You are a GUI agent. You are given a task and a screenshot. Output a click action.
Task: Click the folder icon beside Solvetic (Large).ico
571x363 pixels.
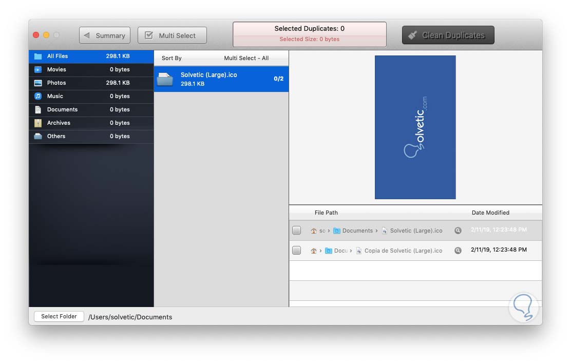(165, 79)
